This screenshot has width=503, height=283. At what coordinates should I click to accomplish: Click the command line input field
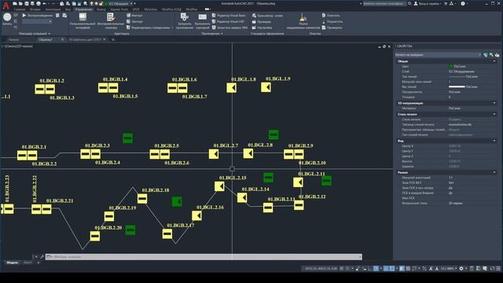coord(204,257)
